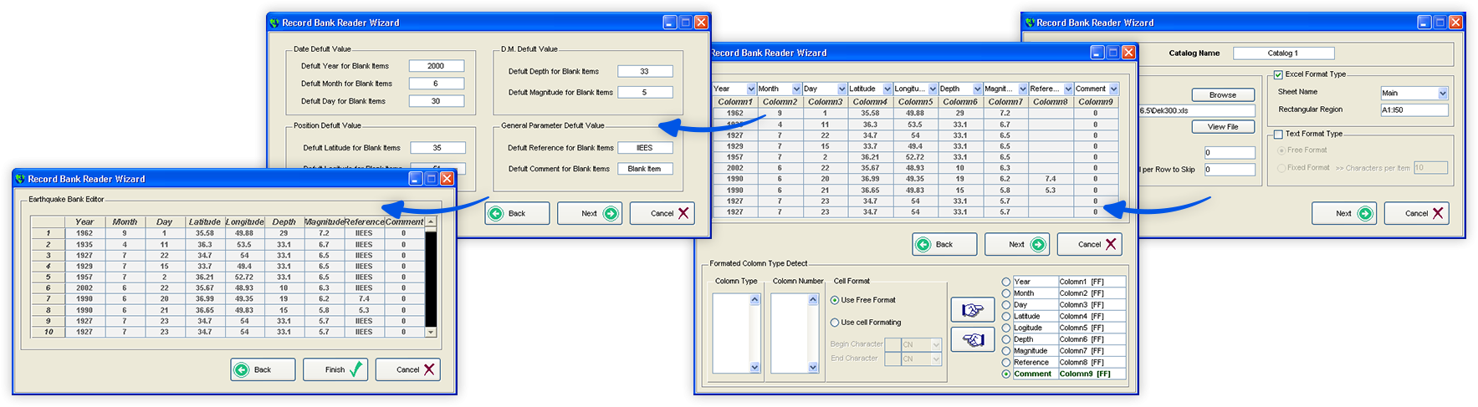1478x407 pixels.
Task: Click the right-pointing hand assign button
Action: tap(972, 310)
